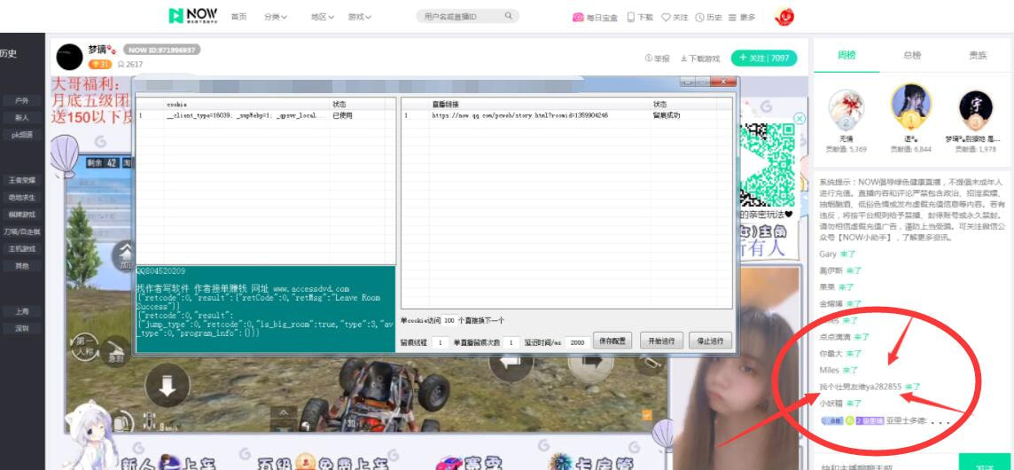The height and width of the screenshot is (470, 1014).
Task: Select 绝地求生 in left sidebar
Action: tap(22, 198)
